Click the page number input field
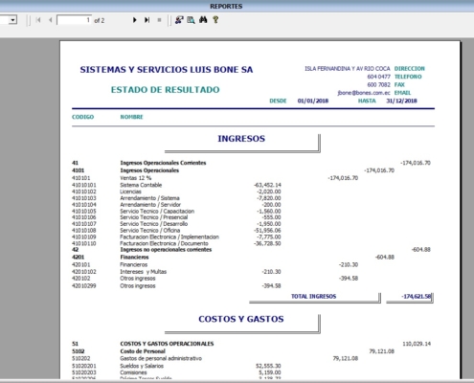474x383 pixels. click(74, 20)
